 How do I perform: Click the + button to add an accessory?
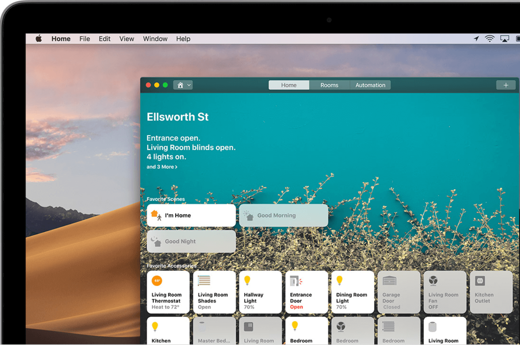[506, 85]
